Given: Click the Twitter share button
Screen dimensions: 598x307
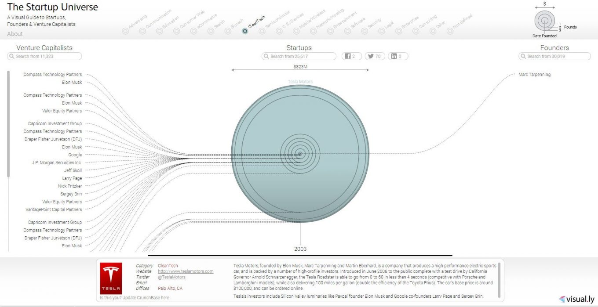Looking at the screenshot, I should click(375, 56).
